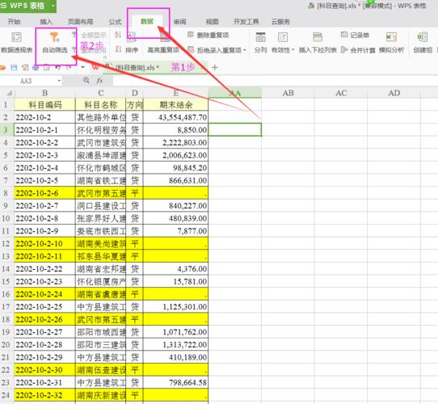438x404 pixels.
Task: Expand the 拒绝录入重复项 dropdown arrow
Action: pos(244,50)
